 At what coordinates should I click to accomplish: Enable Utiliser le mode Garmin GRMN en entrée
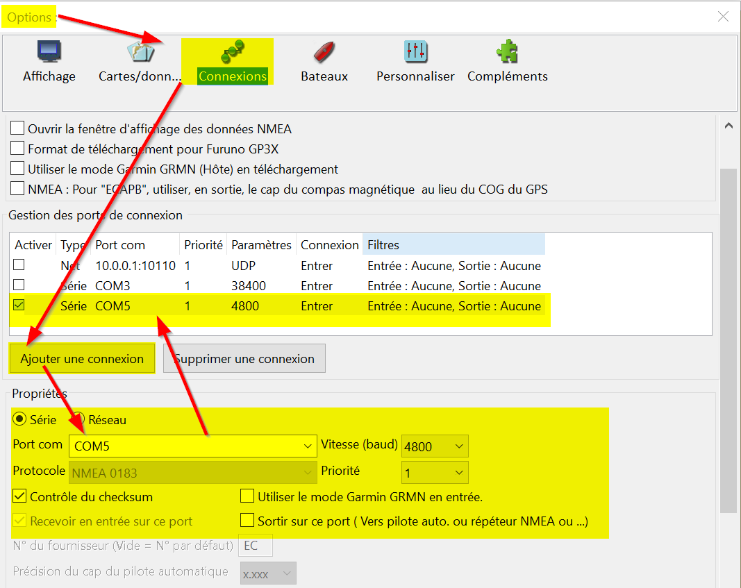(247, 496)
